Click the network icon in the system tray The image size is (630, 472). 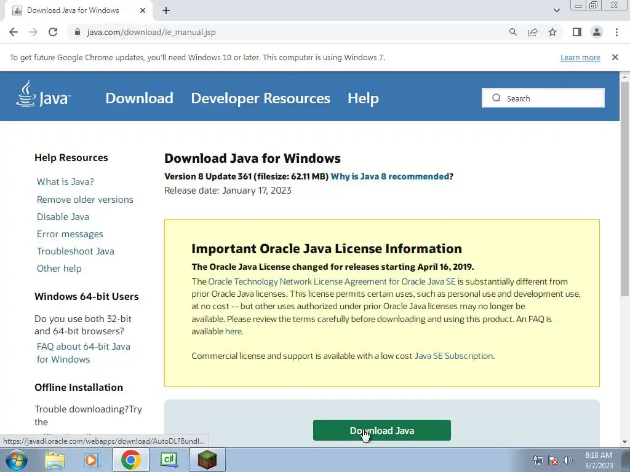pyautogui.click(x=538, y=461)
